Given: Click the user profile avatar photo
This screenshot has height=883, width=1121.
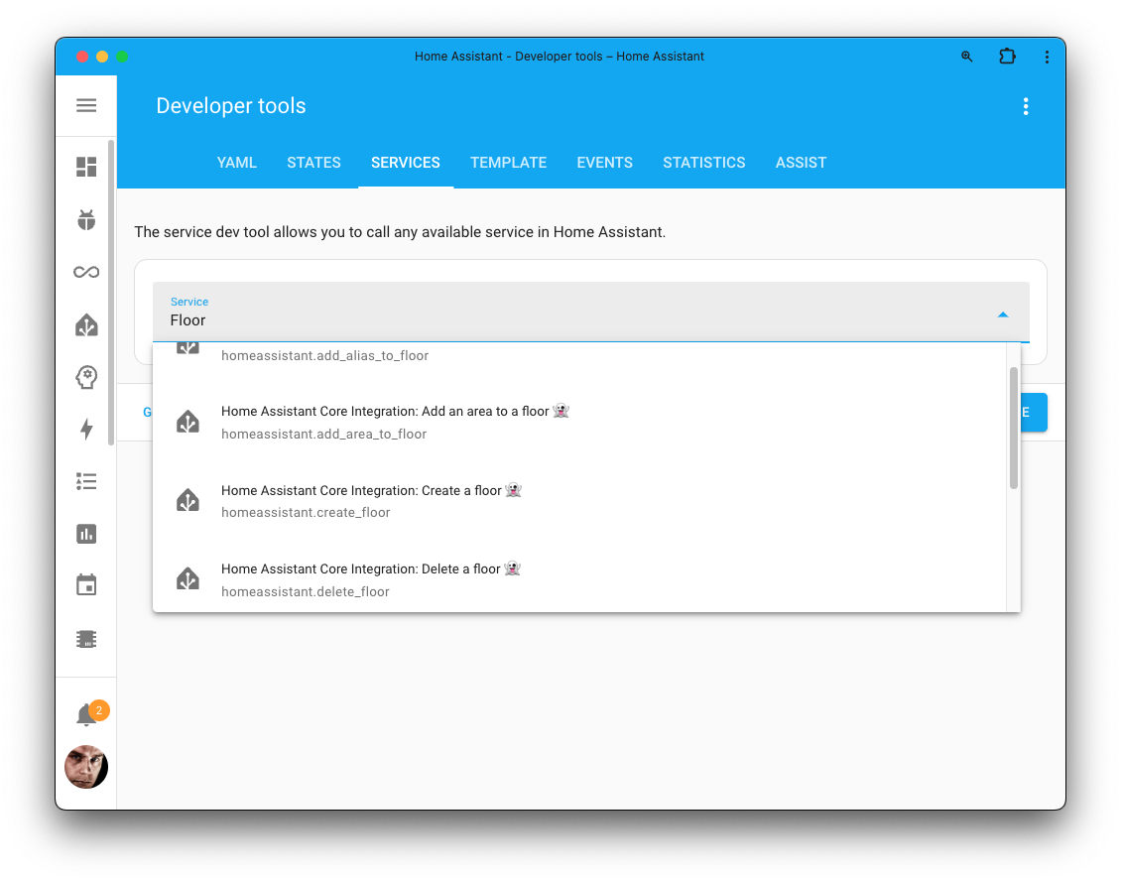Looking at the screenshot, I should 86,766.
